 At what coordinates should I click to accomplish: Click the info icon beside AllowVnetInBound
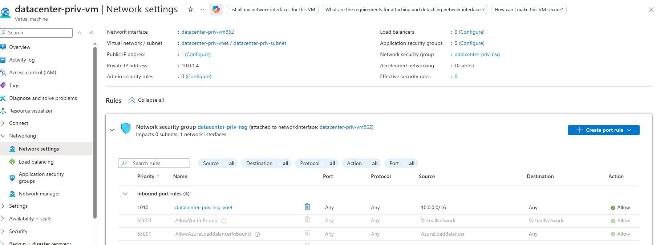(224, 221)
